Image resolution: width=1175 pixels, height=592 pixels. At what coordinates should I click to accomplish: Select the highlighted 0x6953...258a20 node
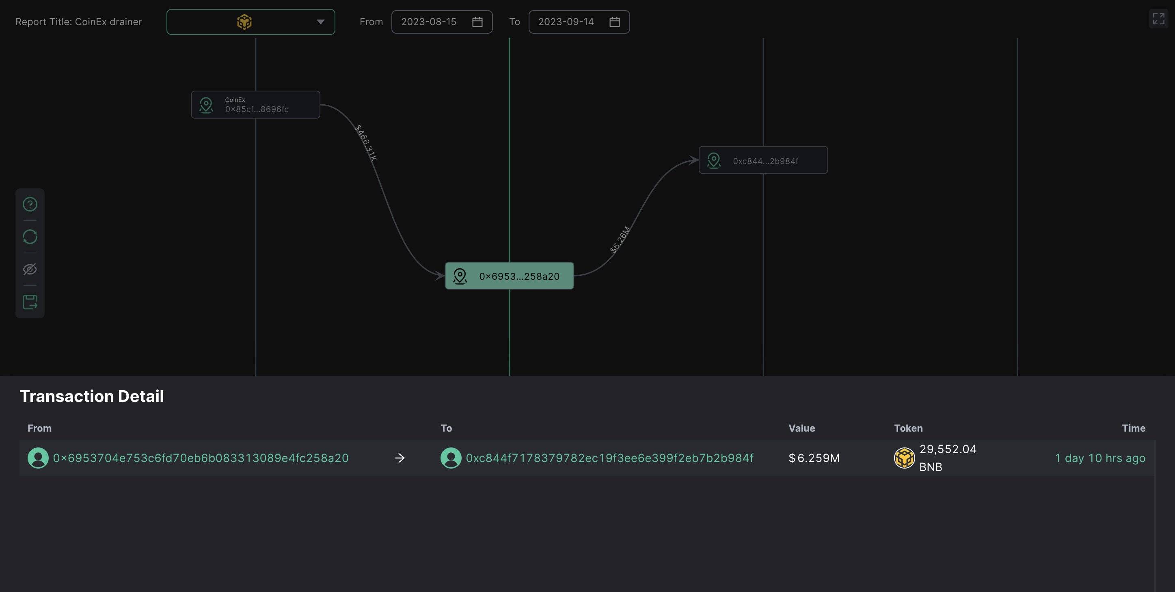coord(510,276)
